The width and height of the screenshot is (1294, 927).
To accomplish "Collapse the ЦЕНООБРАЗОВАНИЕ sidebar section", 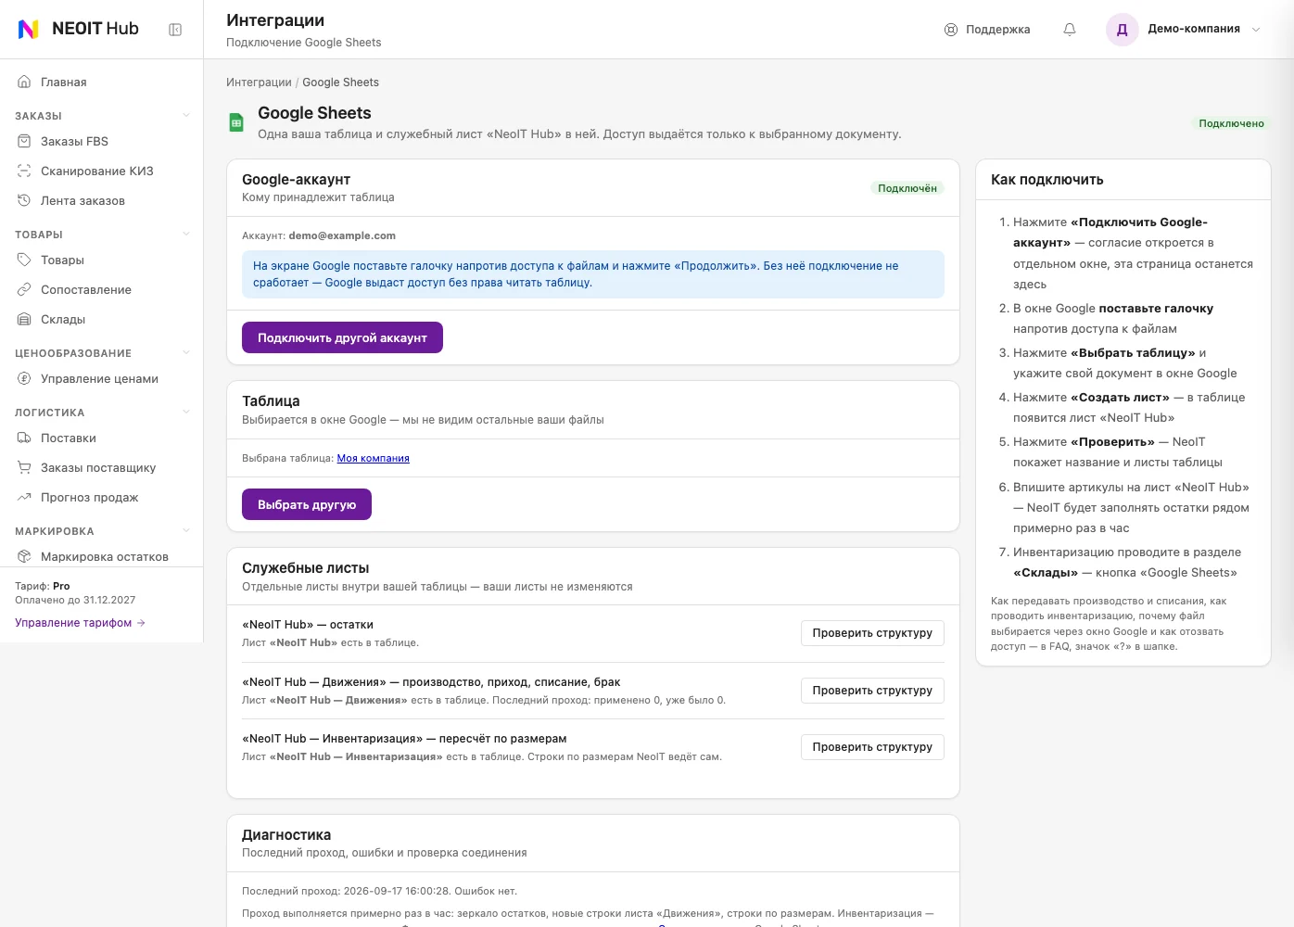I will 186,353.
